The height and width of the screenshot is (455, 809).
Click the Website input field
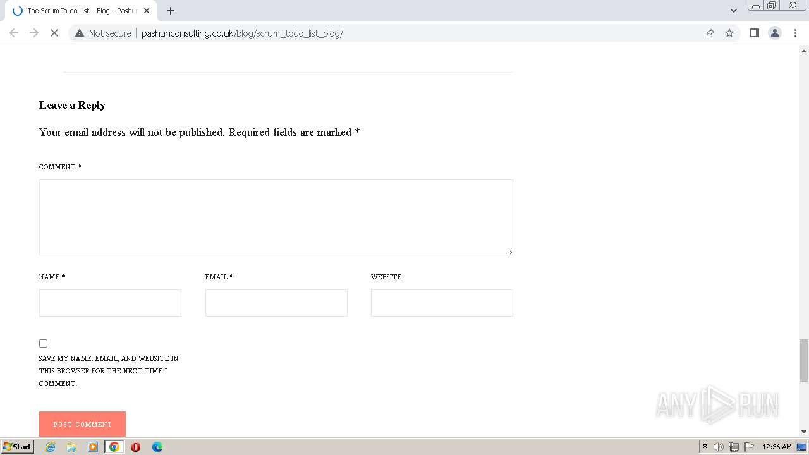pos(442,303)
